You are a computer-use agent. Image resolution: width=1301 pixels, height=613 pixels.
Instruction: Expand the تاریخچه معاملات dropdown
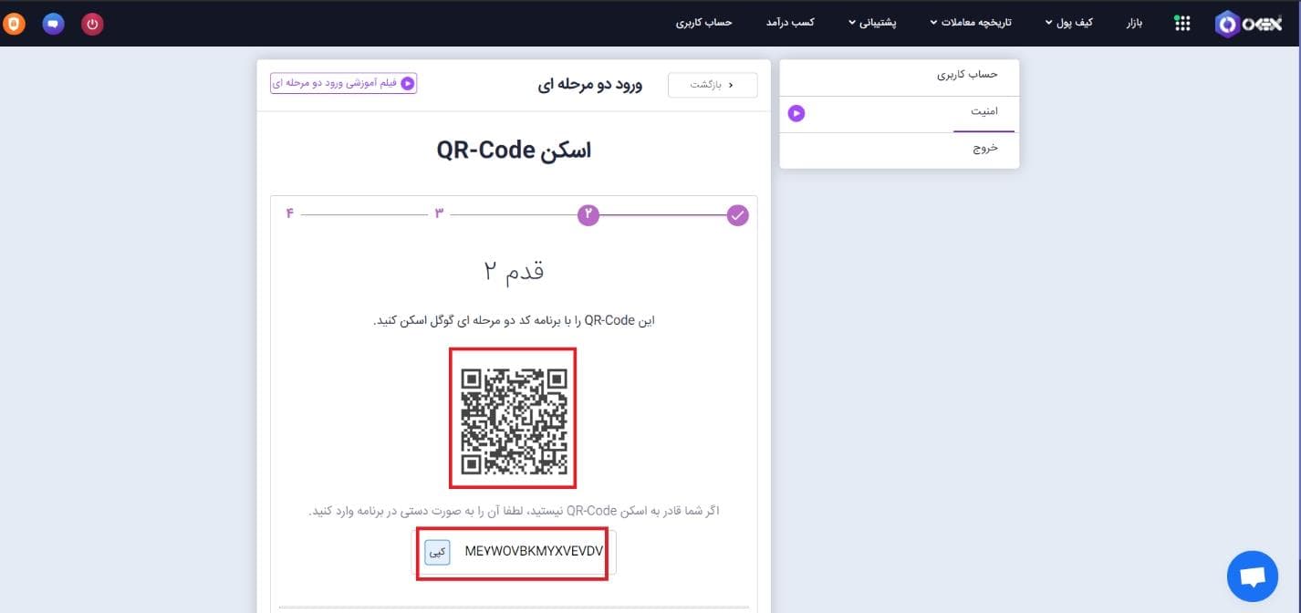971,23
